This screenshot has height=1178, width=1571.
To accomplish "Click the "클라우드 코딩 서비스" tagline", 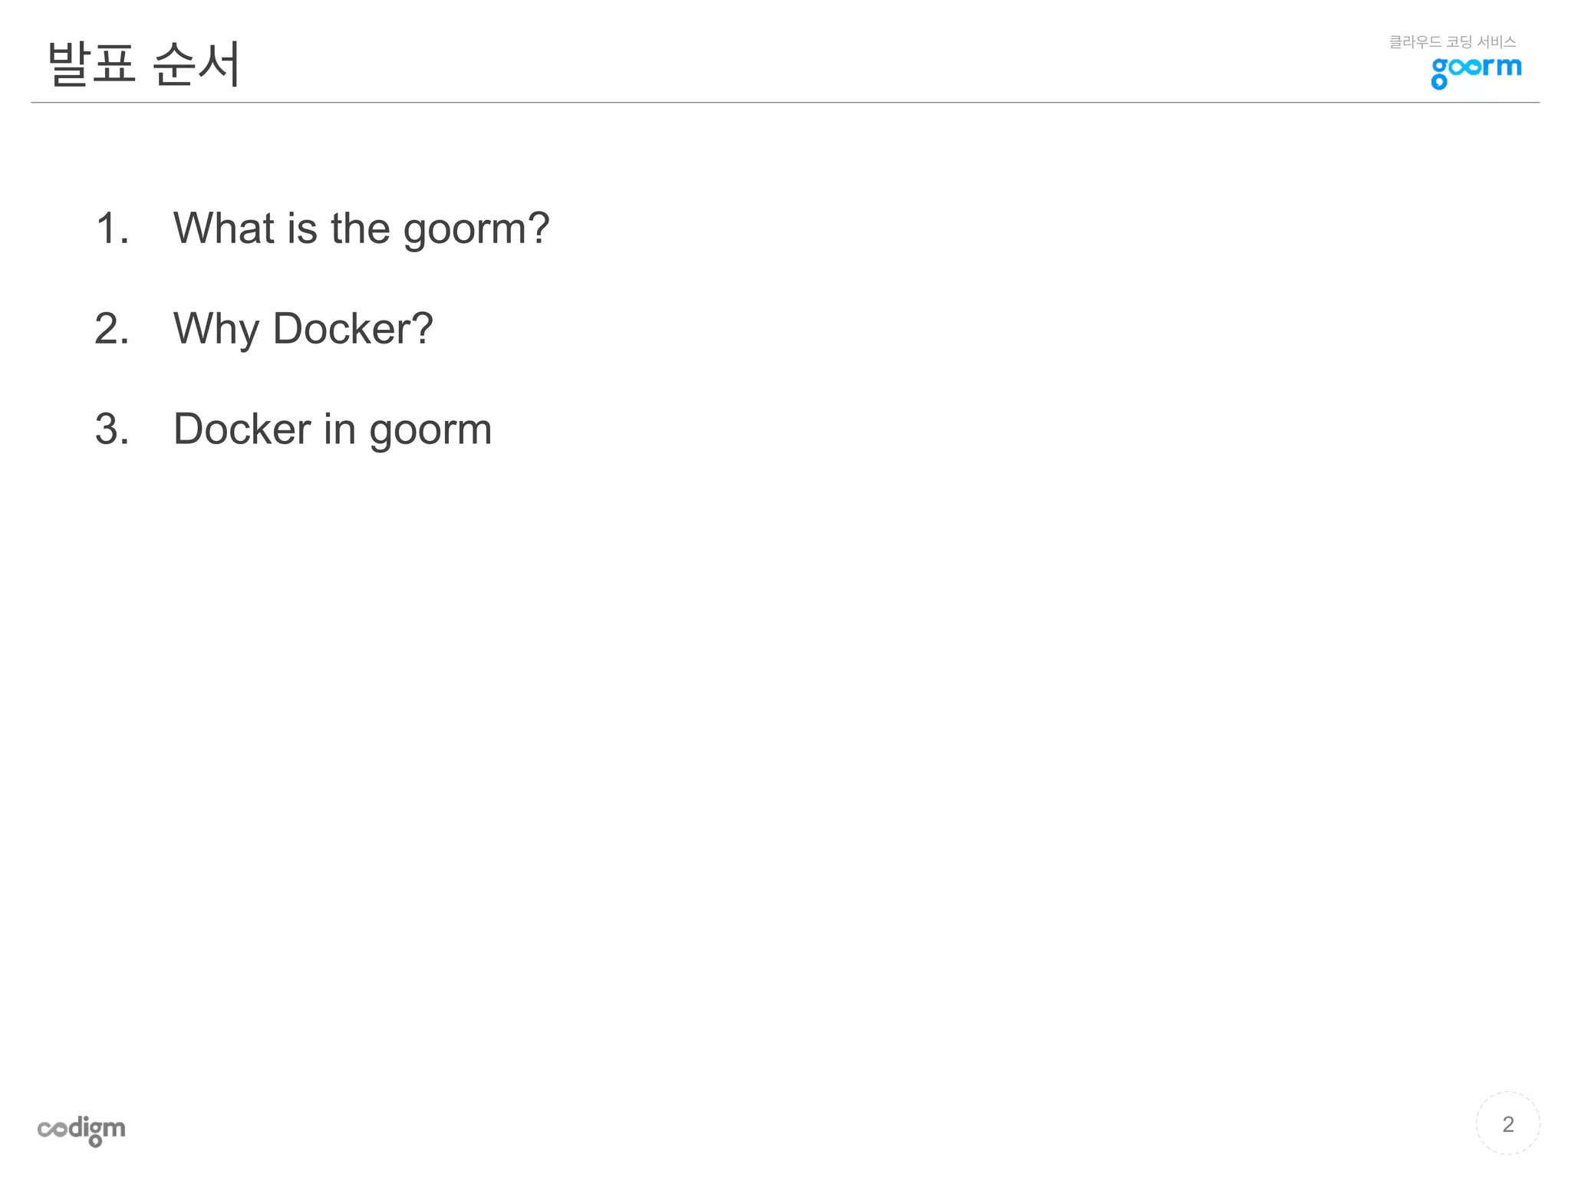I will (x=1452, y=42).
